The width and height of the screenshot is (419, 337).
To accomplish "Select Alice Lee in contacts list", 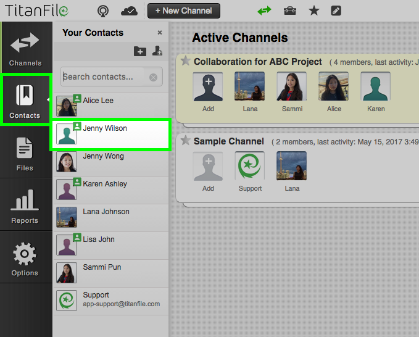I will [111, 107].
